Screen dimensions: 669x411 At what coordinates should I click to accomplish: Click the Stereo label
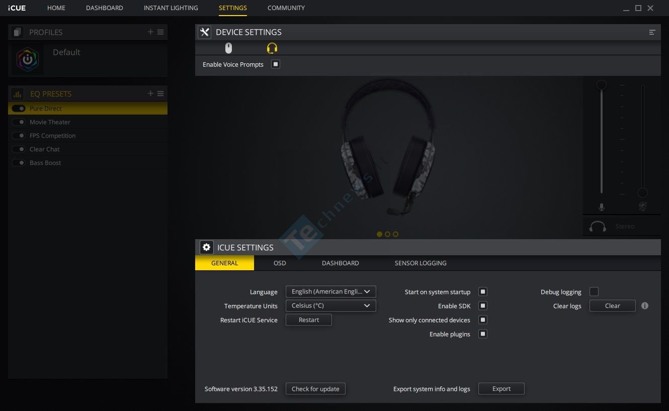(625, 227)
